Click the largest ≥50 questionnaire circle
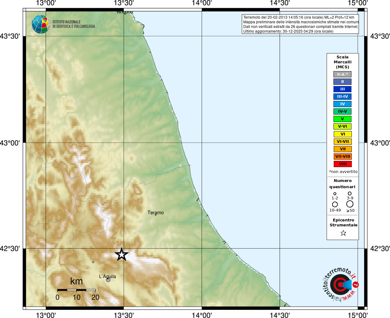 point(350,204)
